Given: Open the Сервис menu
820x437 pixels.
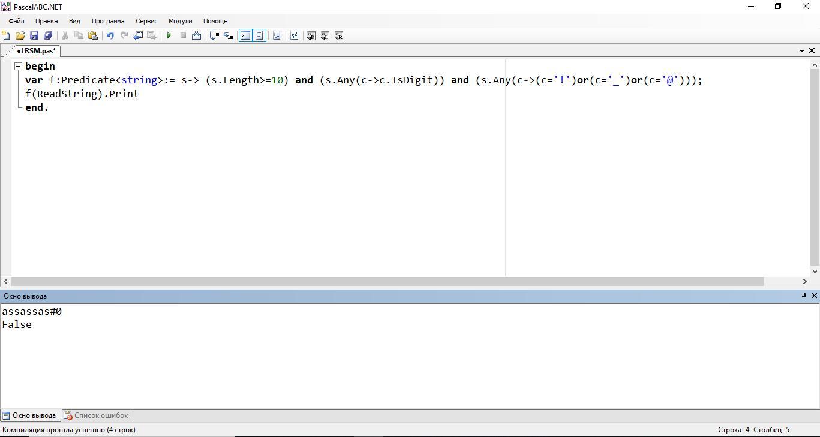Looking at the screenshot, I should click(146, 21).
